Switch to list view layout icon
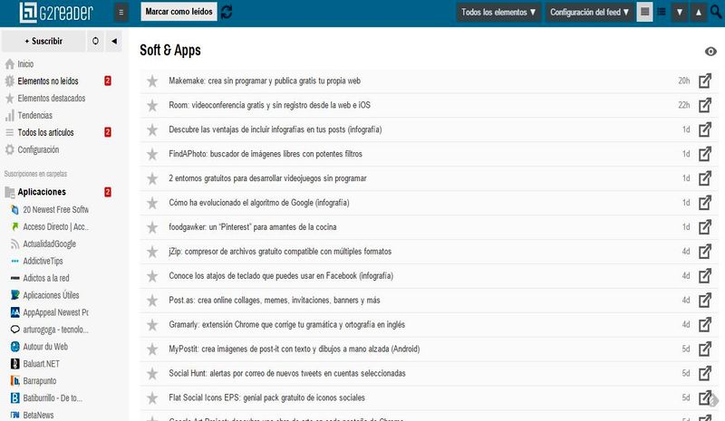725x421 pixels. pyautogui.click(x=662, y=12)
